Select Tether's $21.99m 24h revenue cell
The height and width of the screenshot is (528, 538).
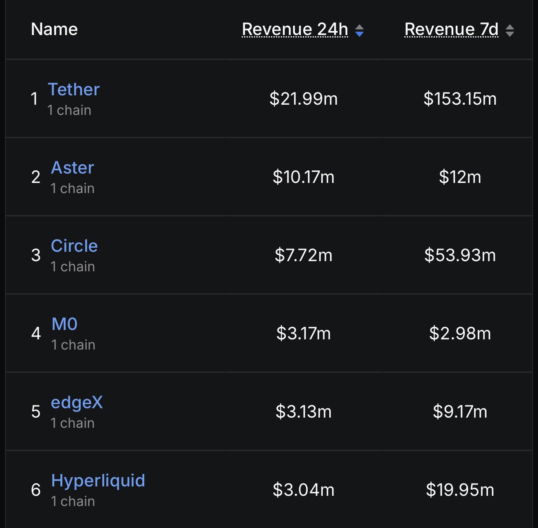click(x=303, y=99)
